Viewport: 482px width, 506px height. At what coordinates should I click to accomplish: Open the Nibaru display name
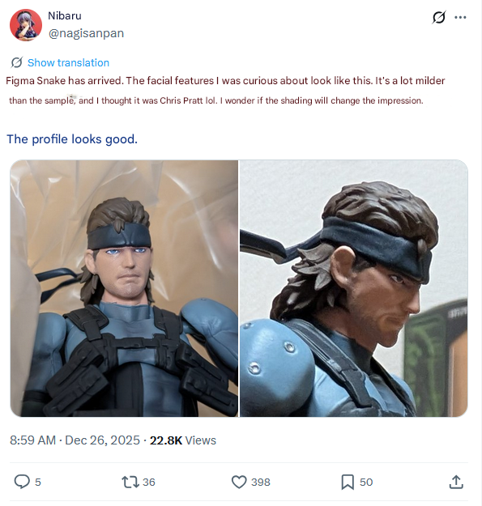coord(65,16)
